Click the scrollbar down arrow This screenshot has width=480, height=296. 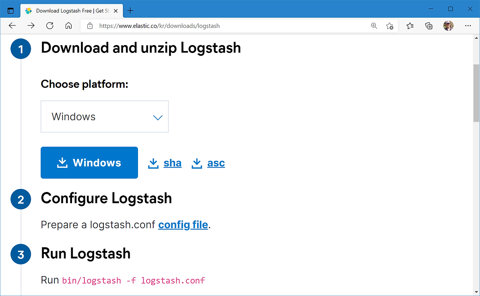[x=476, y=291]
